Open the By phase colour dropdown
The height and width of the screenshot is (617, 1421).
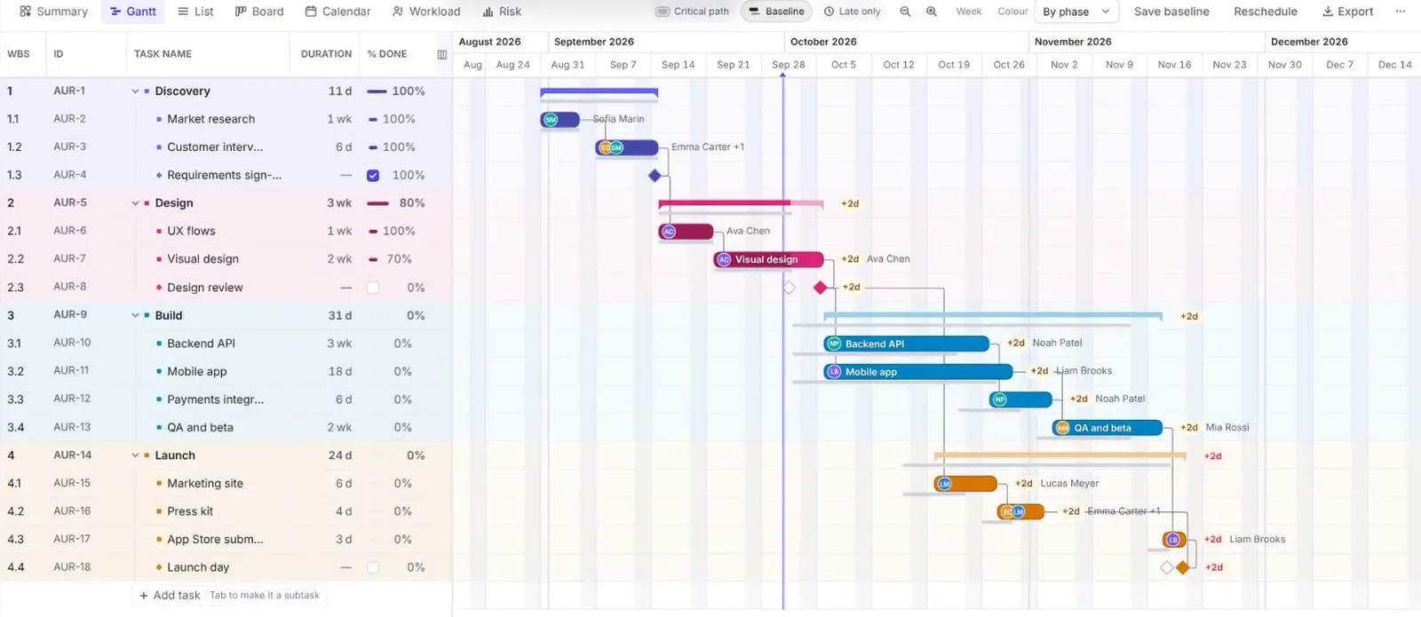1076,12
